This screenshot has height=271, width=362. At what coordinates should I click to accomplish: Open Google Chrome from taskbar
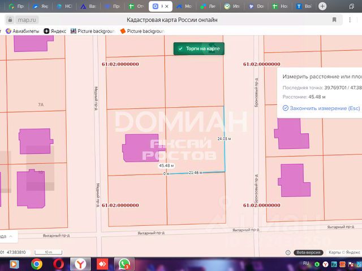click(36, 264)
